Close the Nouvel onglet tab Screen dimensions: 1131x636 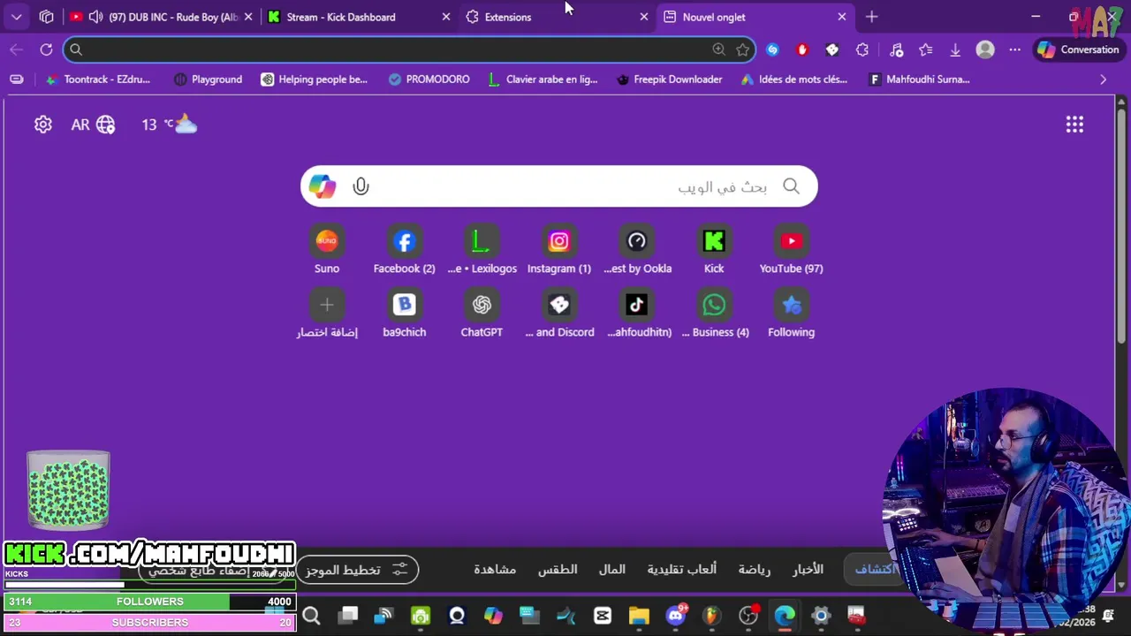pos(841,17)
